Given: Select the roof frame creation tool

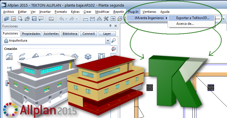Looking at the screenshot, I should coord(35,56).
